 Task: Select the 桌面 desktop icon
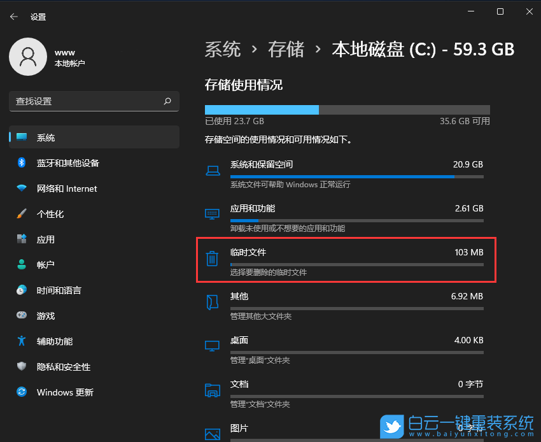pos(212,346)
